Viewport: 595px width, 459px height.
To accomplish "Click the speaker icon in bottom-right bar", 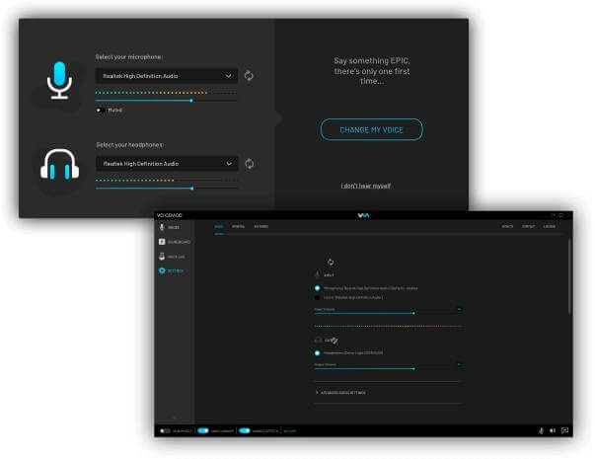I will coord(553,430).
